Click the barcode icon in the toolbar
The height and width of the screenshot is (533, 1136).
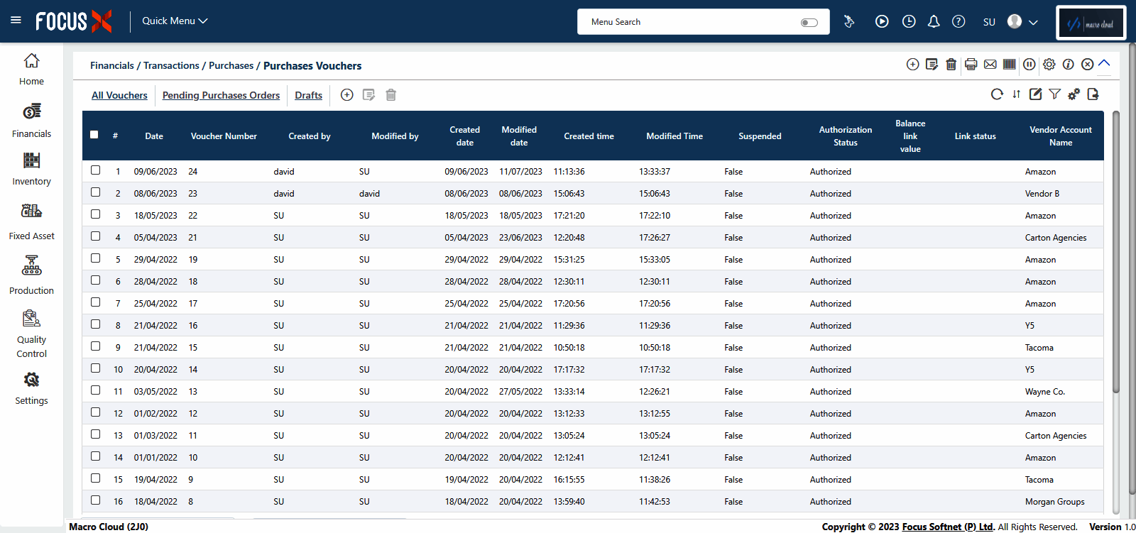pyautogui.click(x=1009, y=65)
